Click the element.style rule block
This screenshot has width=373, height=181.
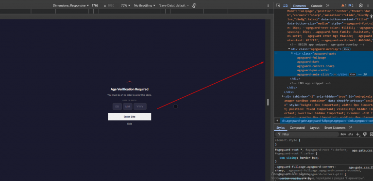(x=323, y=142)
